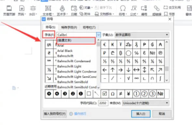Open the 操作技巧 tips link
The image size is (192, 128).
[x=80, y=114]
